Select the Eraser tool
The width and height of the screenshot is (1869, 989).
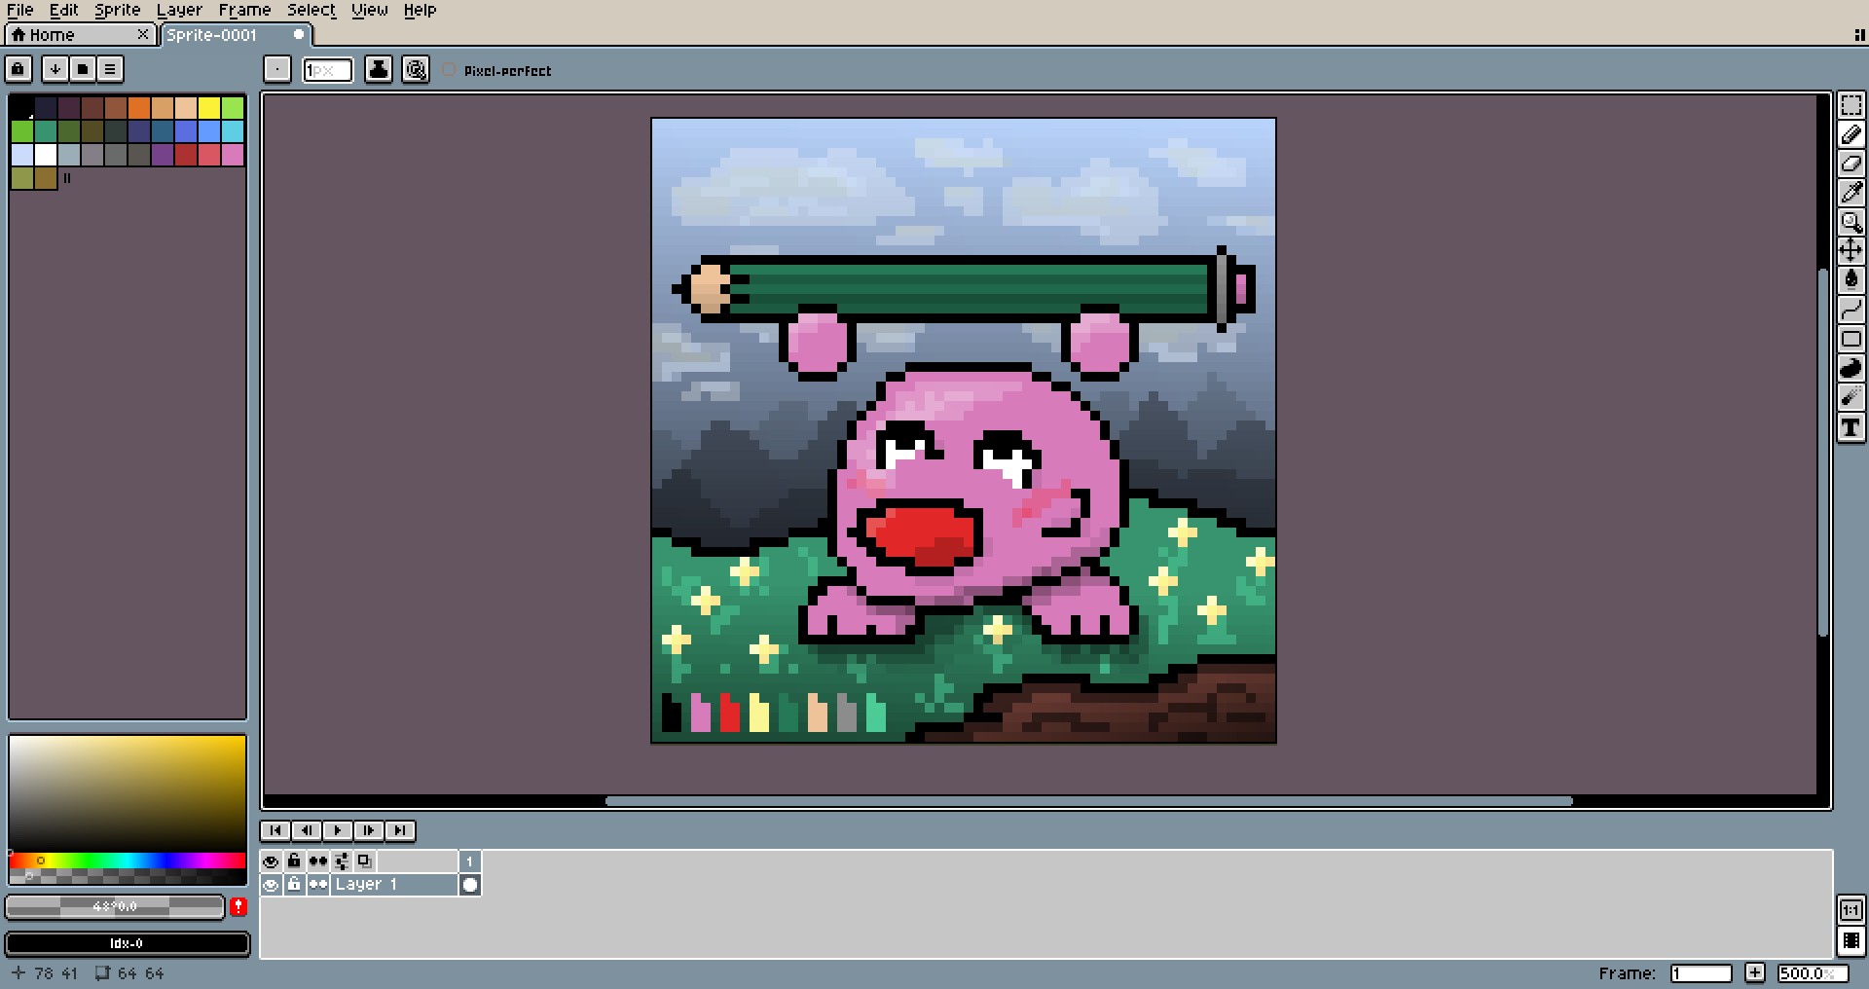pos(1851,164)
